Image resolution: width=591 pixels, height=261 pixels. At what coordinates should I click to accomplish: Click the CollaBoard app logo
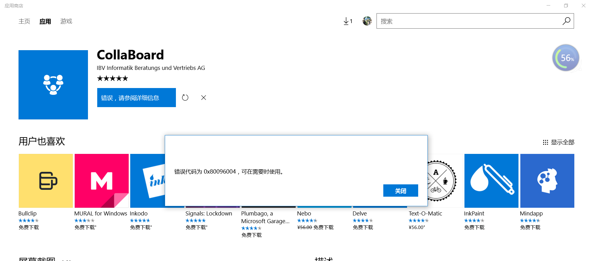point(53,85)
